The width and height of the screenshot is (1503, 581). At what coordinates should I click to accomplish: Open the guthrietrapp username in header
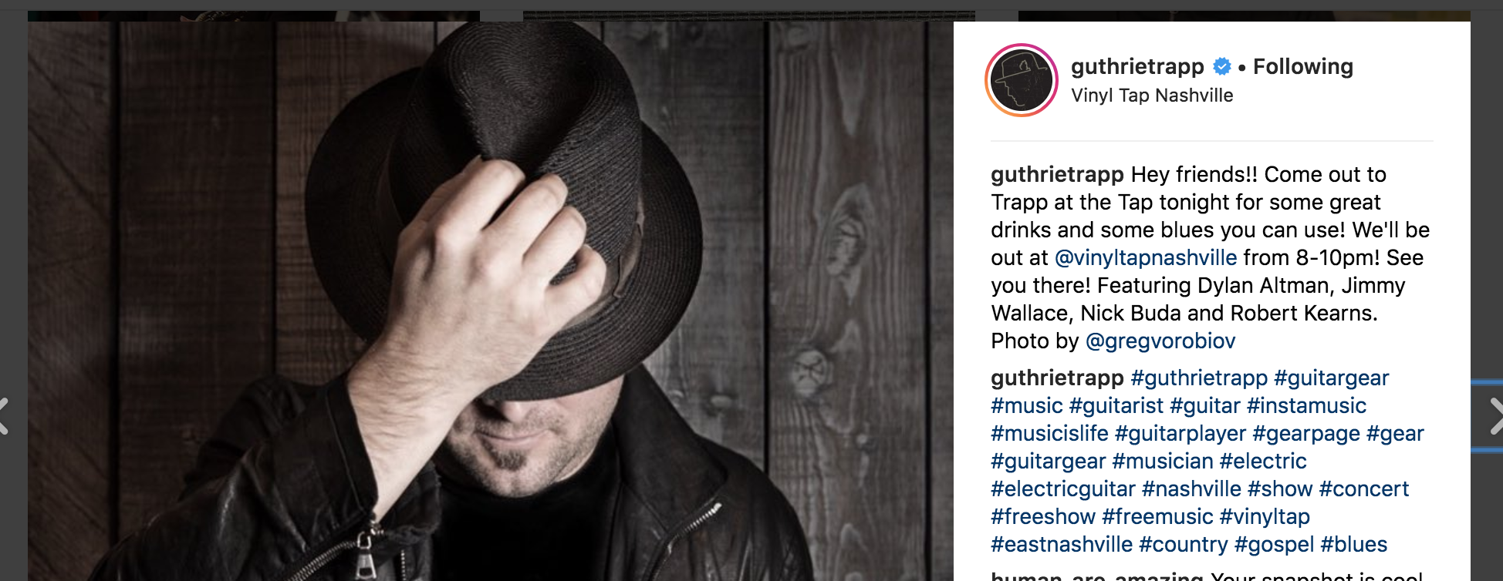(1137, 67)
